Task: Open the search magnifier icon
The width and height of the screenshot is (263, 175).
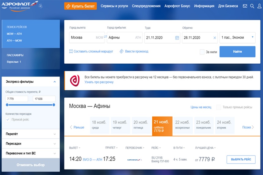Action: coord(252,6)
